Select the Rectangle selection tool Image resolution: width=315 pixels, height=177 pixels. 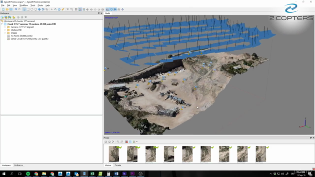coord(28,9)
